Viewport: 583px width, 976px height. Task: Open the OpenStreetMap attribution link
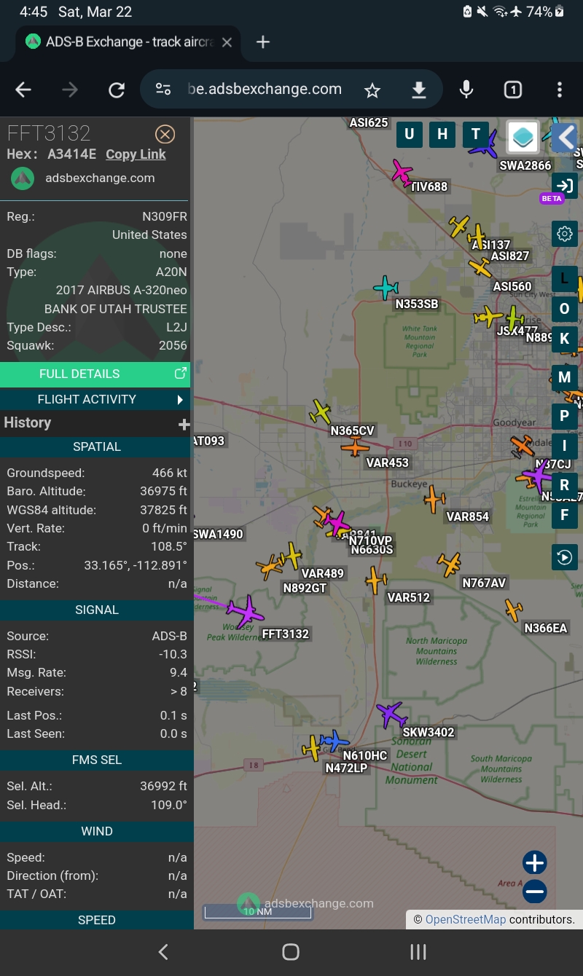click(466, 919)
